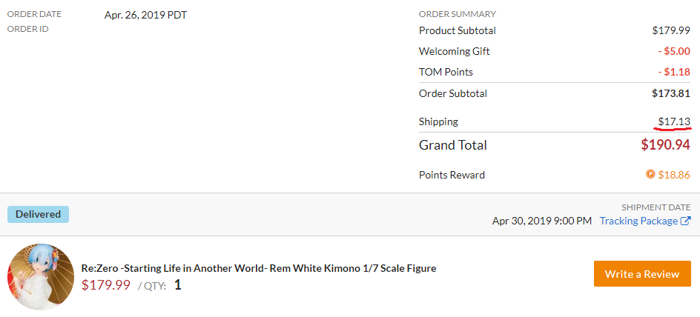Click the Re:Zero Rem White Kimono product title
Screen dimensions: 700x317
pyautogui.click(x=259, y=268)
